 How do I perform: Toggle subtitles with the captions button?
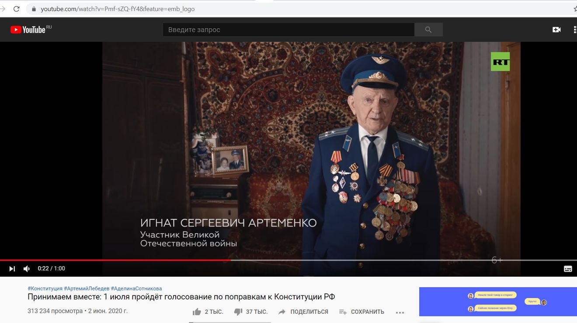point(568,269)
